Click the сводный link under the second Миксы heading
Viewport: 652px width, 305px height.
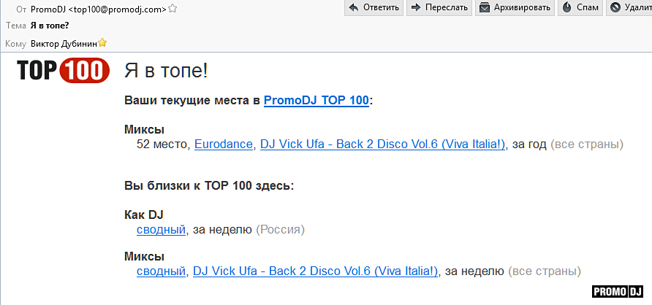[161, 271]
